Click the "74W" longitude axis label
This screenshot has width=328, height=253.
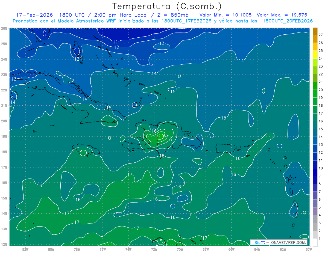(128, 249)
